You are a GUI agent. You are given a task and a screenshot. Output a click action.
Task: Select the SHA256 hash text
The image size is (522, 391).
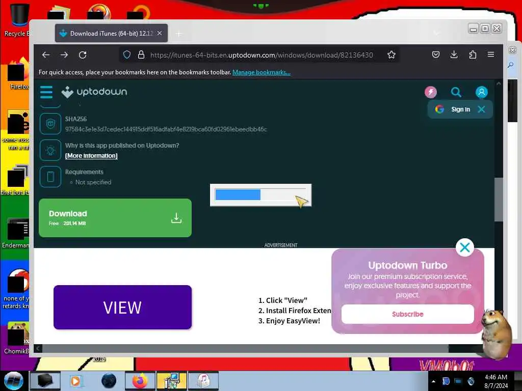click(x=166, y=129)
